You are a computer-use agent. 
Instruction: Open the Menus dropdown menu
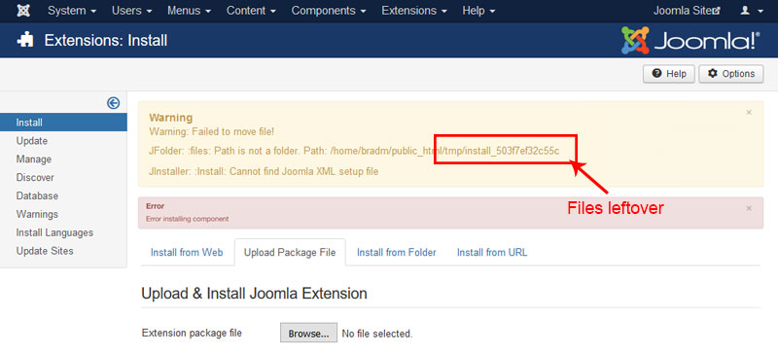pos(189,11)
